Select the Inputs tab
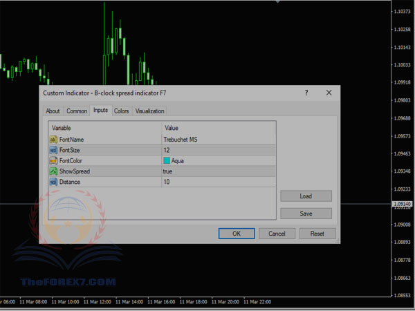This screenshot has width=415, height=311. coord(100,111)
